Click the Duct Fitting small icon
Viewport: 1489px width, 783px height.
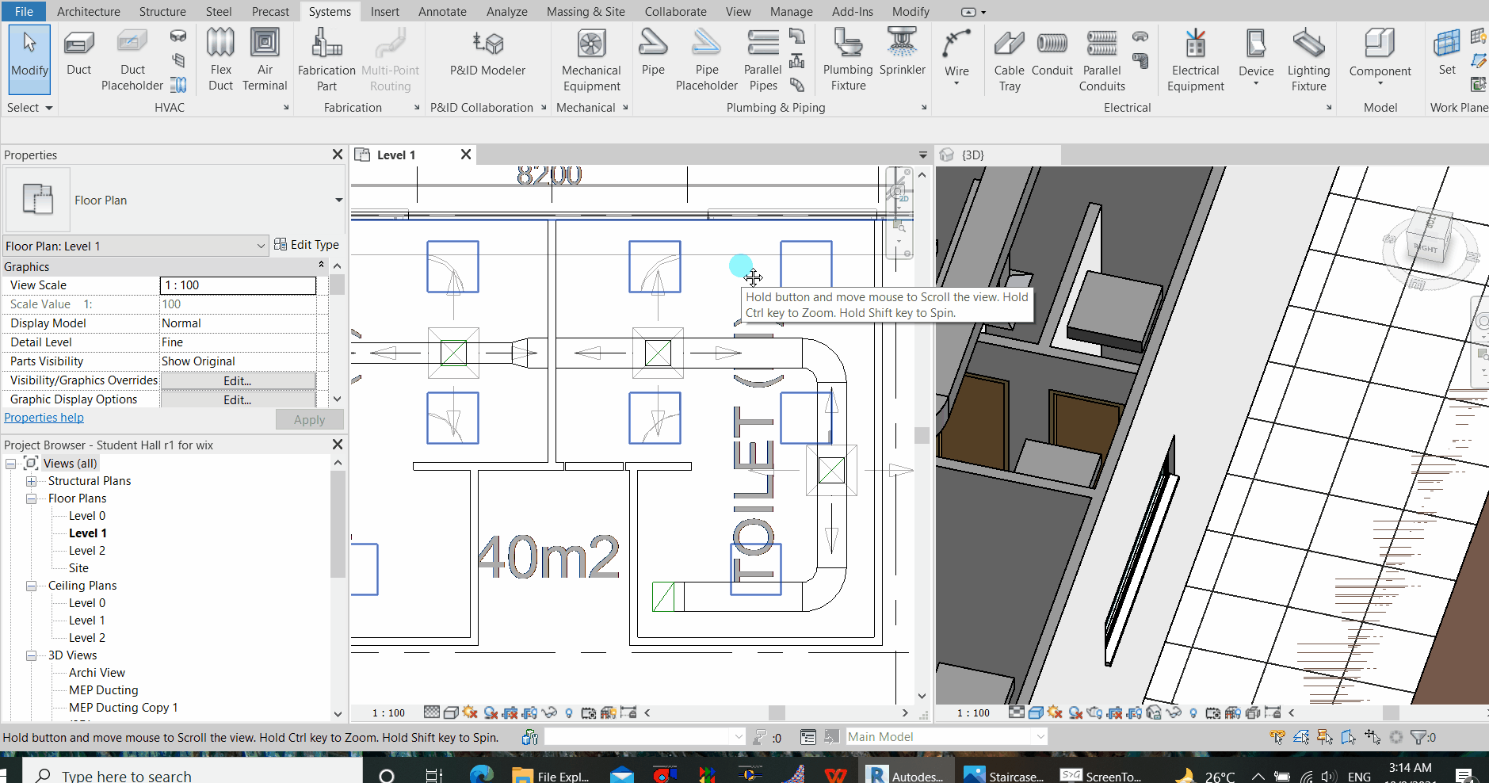tap(178, 36)
